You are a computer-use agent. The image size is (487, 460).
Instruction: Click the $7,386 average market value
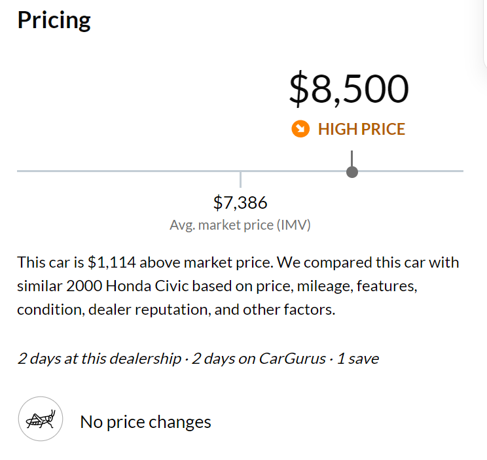[240, 203]
